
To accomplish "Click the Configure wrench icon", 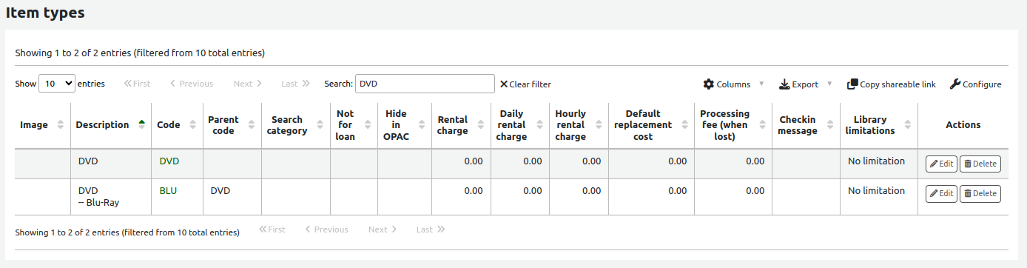I will [954, 84].
